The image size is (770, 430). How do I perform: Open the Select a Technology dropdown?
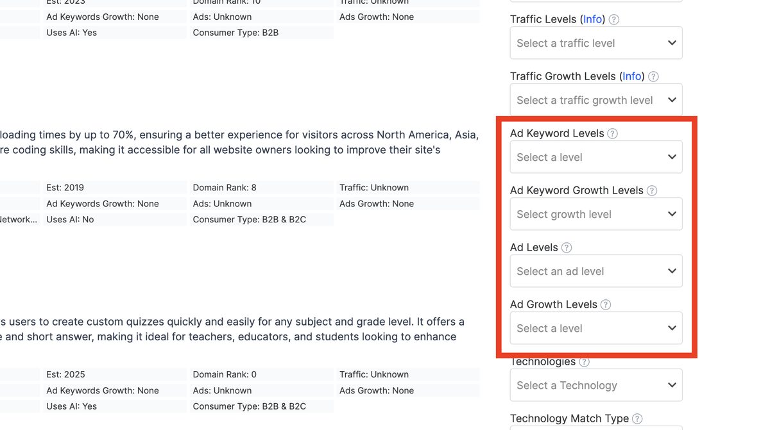[x=595, y=385]
